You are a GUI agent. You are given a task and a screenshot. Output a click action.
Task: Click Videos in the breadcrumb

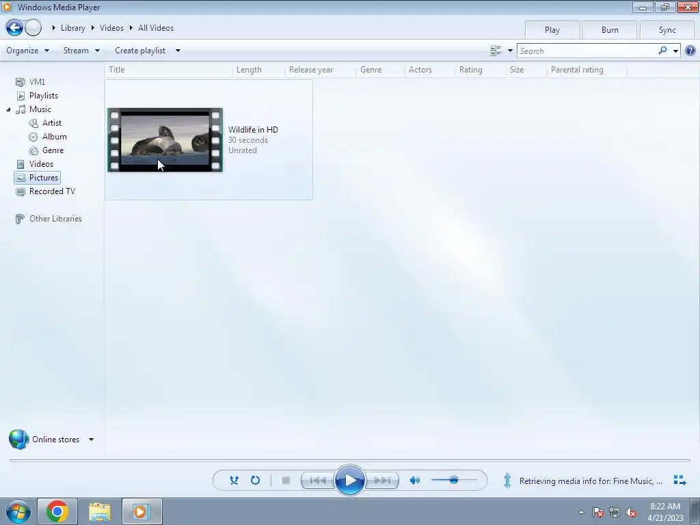[111, 27]
